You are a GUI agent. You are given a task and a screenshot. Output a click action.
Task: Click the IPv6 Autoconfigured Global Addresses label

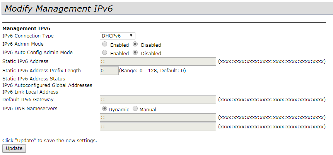[x=47, y=85]
